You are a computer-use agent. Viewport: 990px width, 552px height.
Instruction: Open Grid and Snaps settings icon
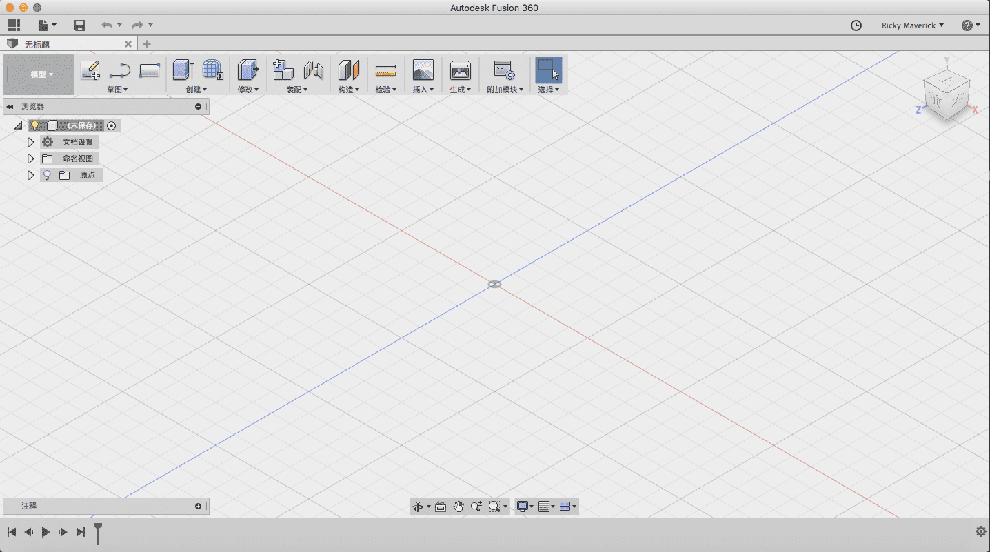coord(544,507)
